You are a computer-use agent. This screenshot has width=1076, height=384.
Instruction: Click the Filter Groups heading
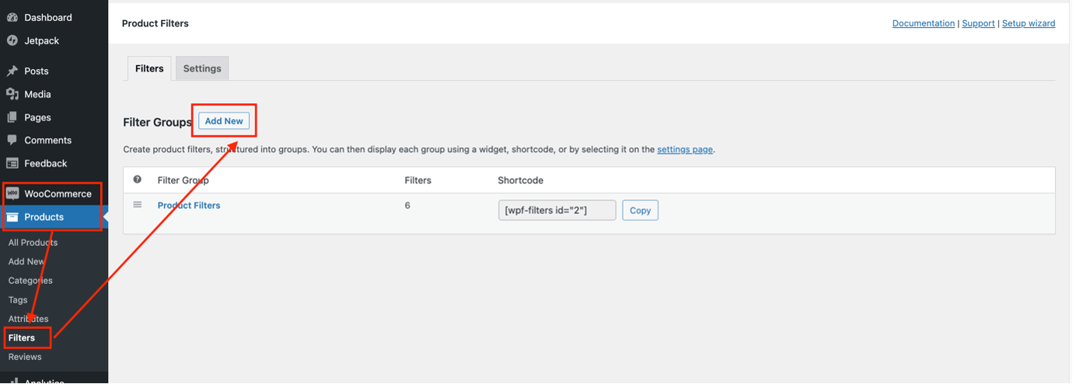157,122
